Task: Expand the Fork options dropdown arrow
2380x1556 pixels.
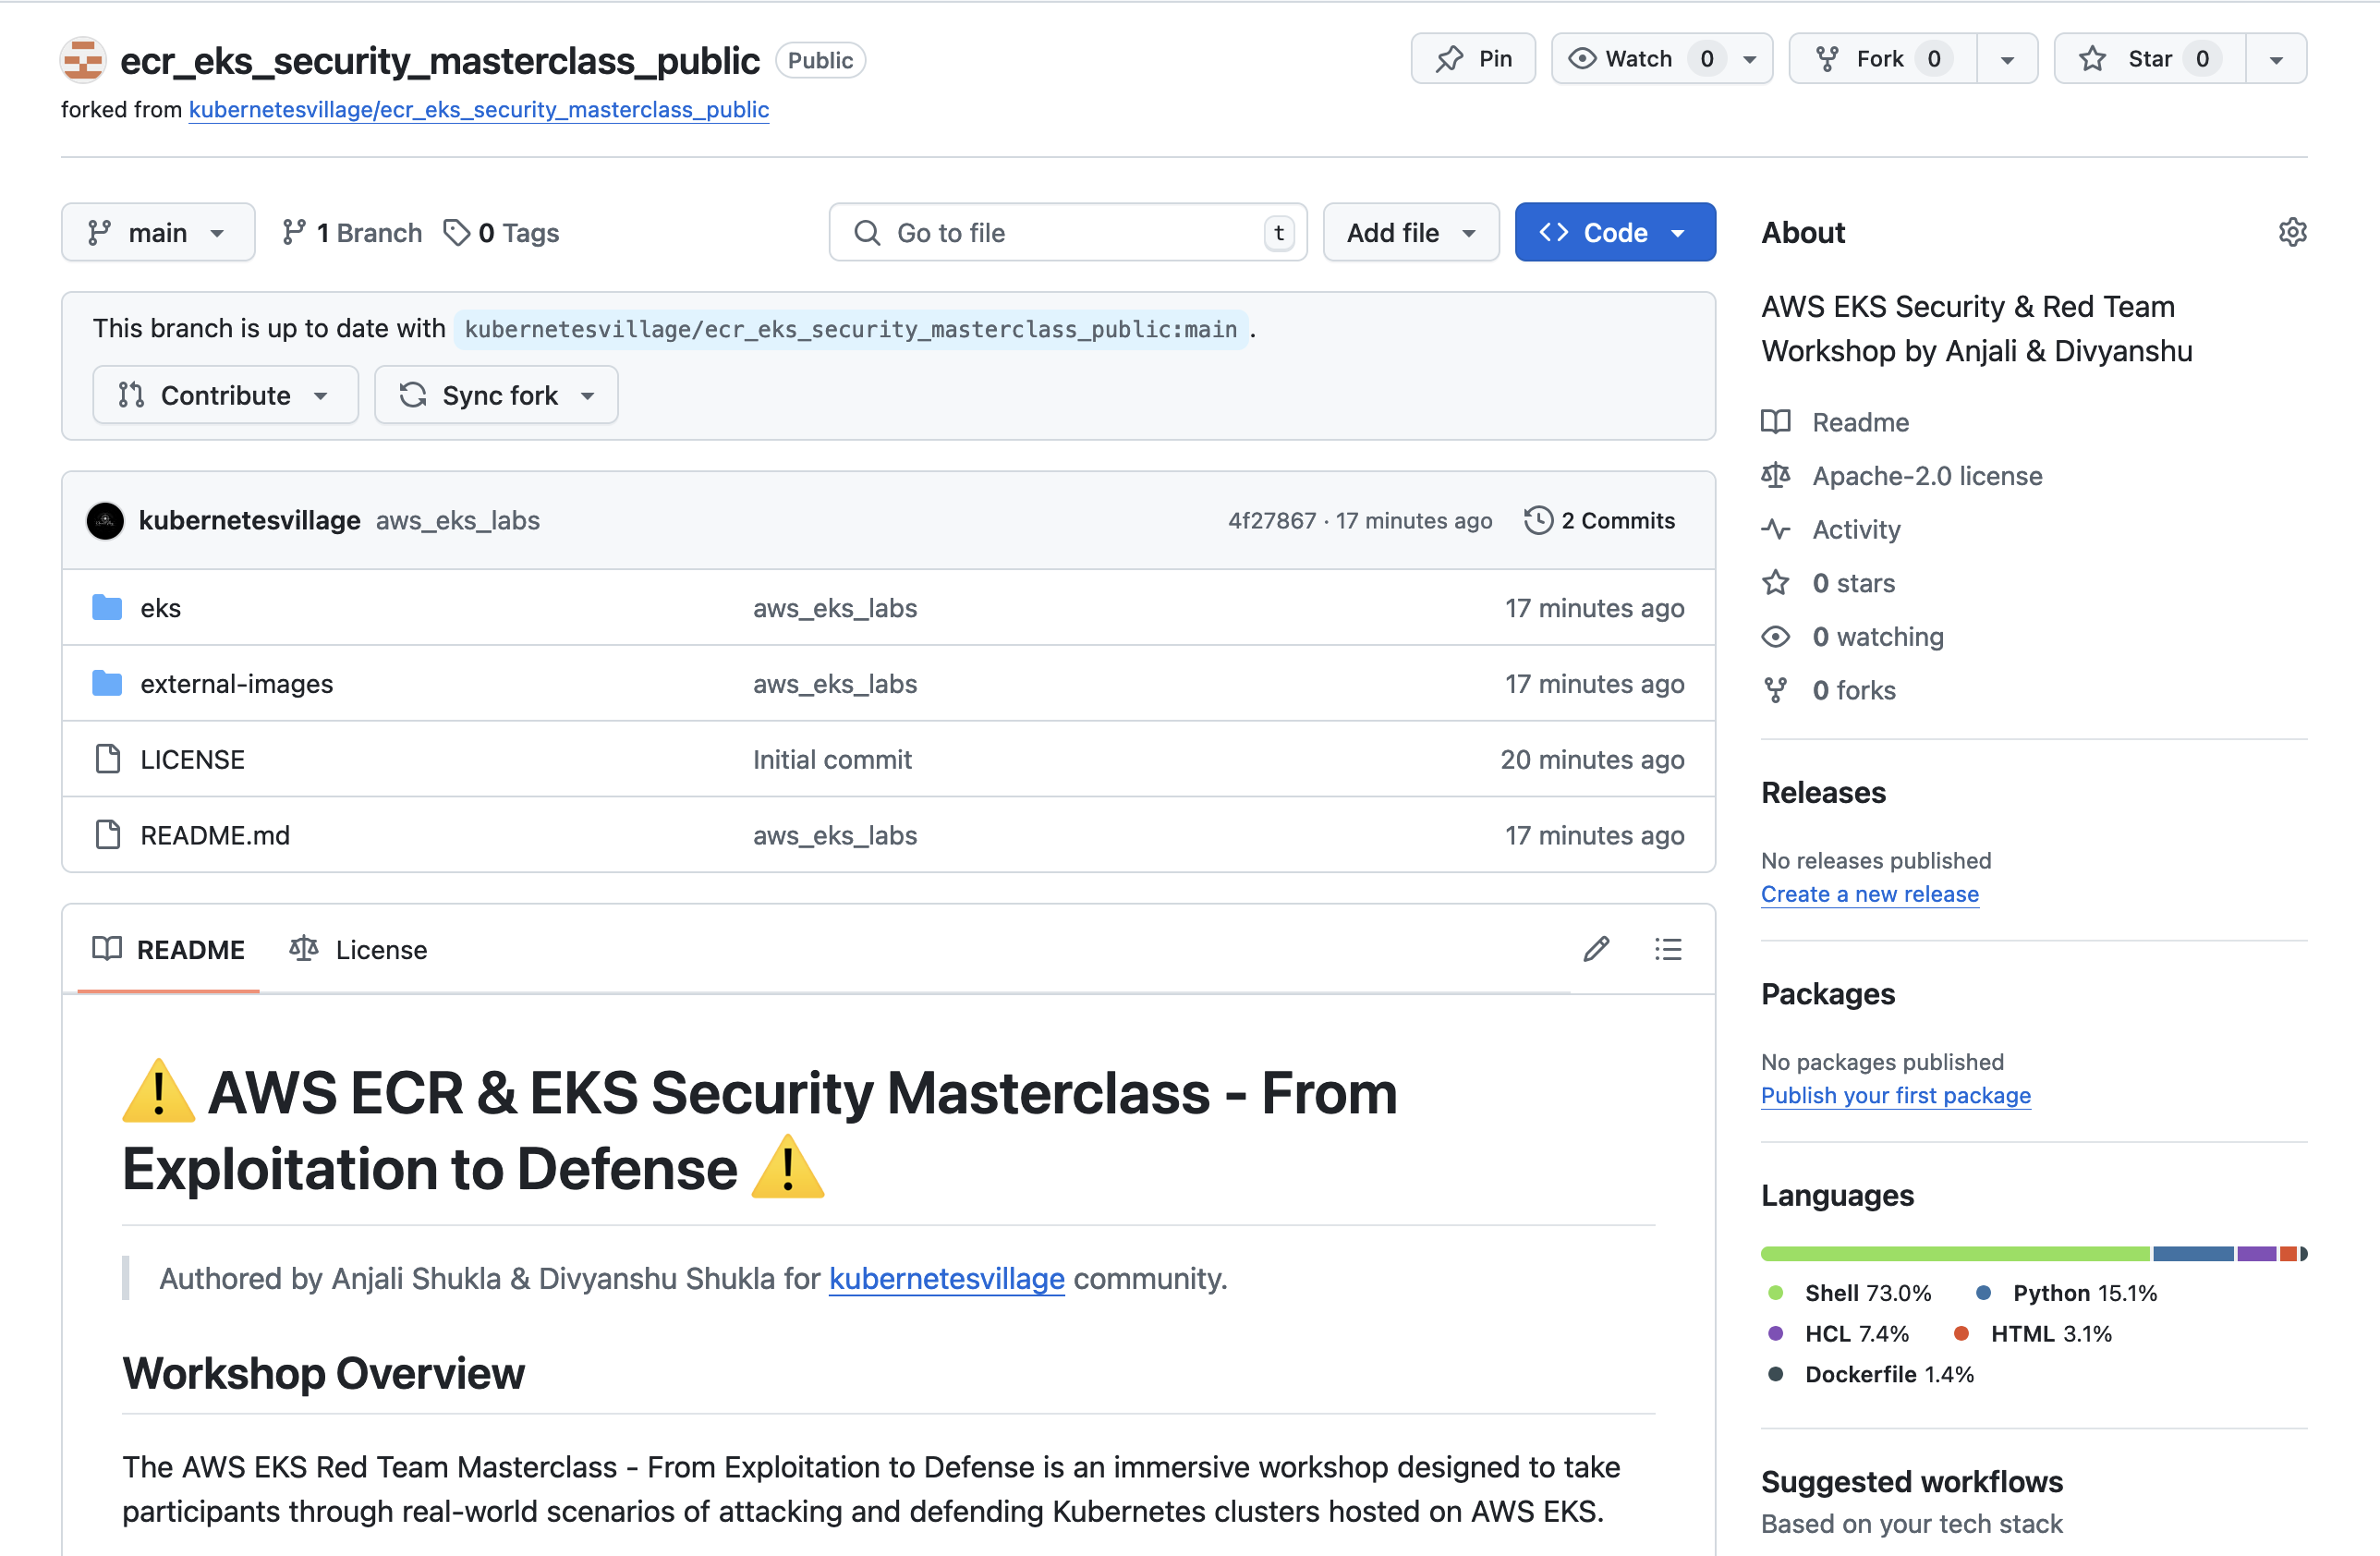Action: point(2007,59)
